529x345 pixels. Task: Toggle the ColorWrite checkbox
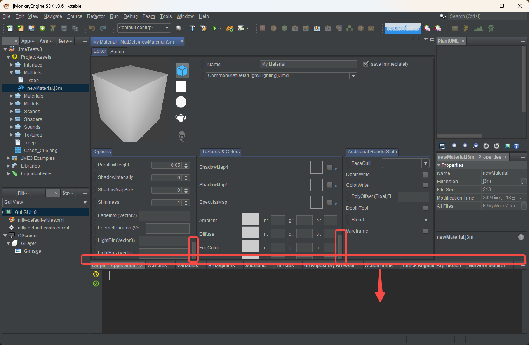(425, 185)
